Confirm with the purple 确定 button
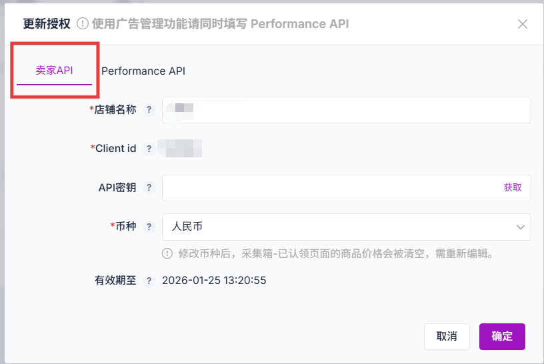Image resolution: width=544 pixels, height=364 pixels. [x=502, y=337]
